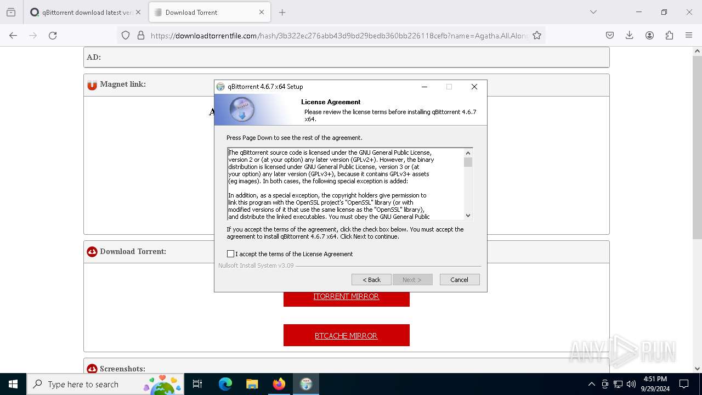Click the qBittorrent setup title icon

pyautogui.click(x=220, y=87)
